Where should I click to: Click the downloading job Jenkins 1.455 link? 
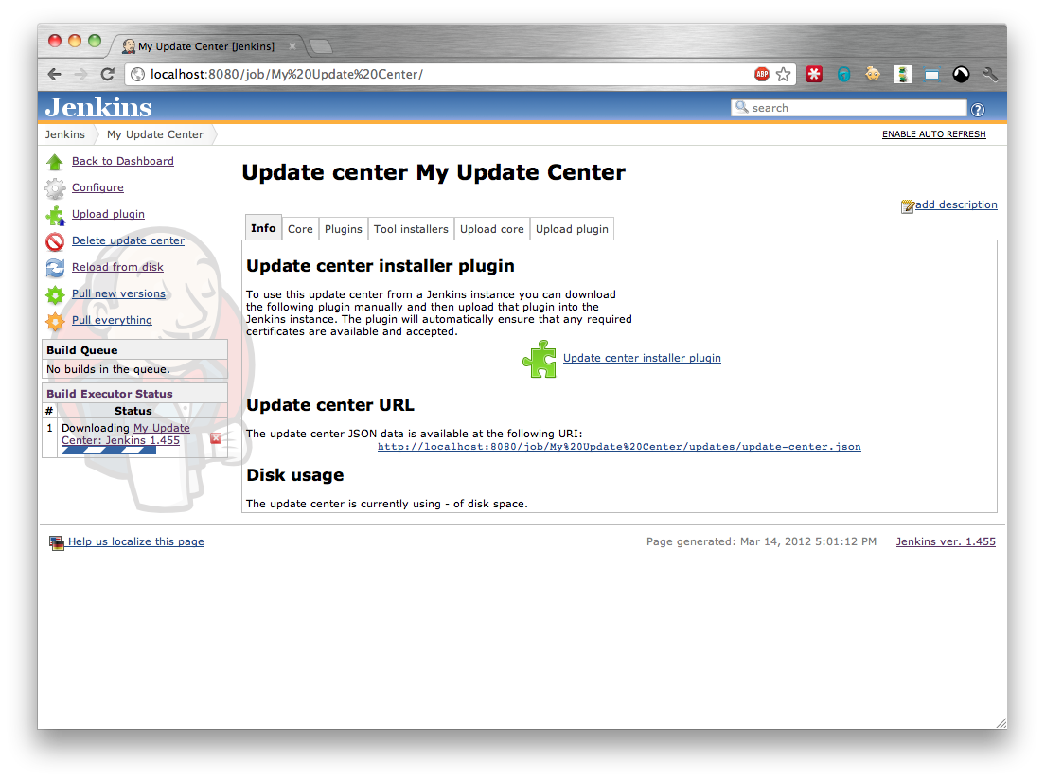click(x=126, y=434)
